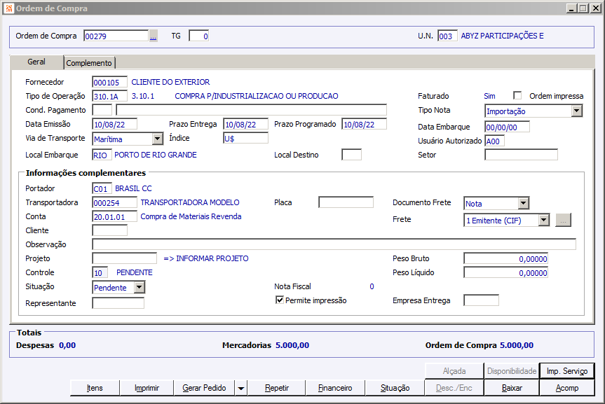Open the Situação dropdown list

click(x=139, y=287)
